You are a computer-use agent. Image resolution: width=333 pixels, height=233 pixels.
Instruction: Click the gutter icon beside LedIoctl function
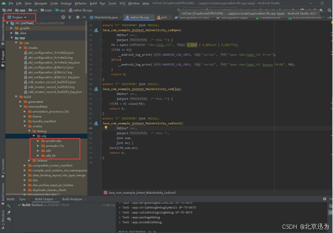click(96, 123)
